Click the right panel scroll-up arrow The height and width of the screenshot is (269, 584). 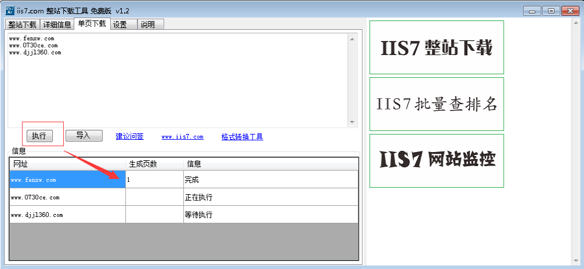[x=575, y=22]
